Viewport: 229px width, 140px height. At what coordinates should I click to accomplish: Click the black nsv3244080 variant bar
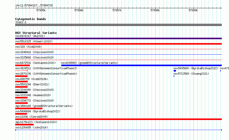tap(21, 92)
